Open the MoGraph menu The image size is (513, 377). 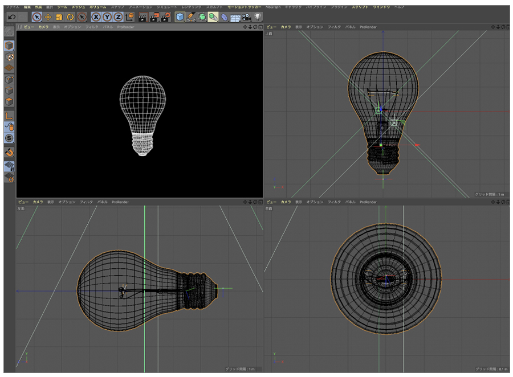[273, 7]
